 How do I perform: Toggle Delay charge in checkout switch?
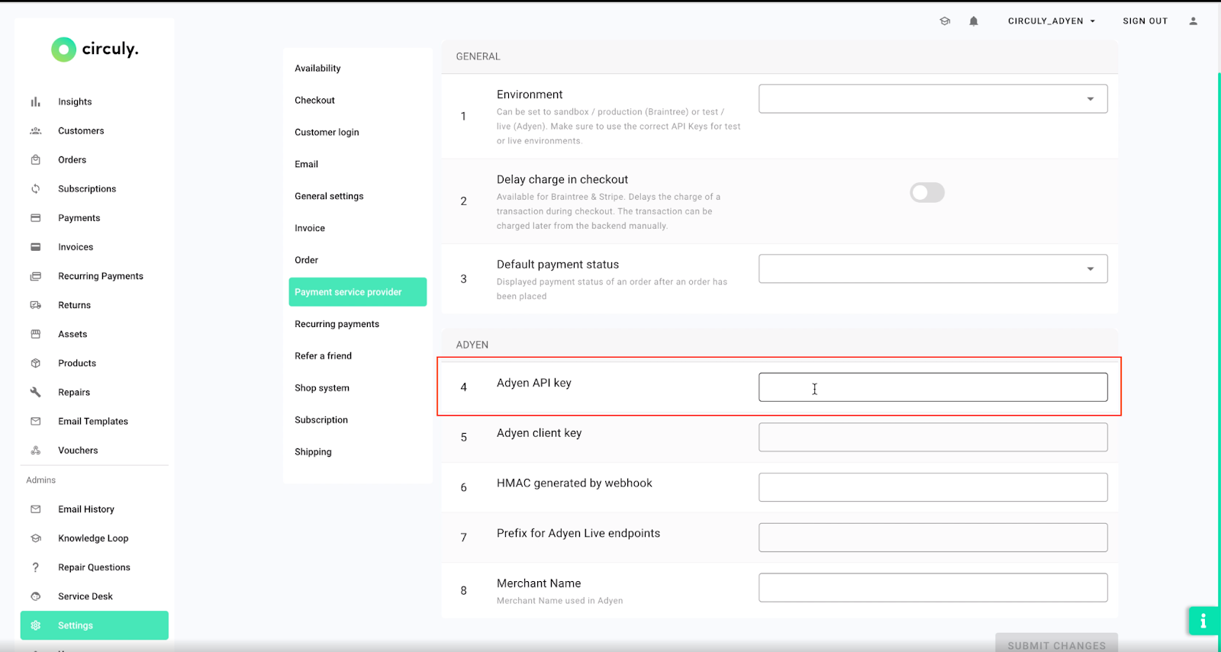[927, 192]
